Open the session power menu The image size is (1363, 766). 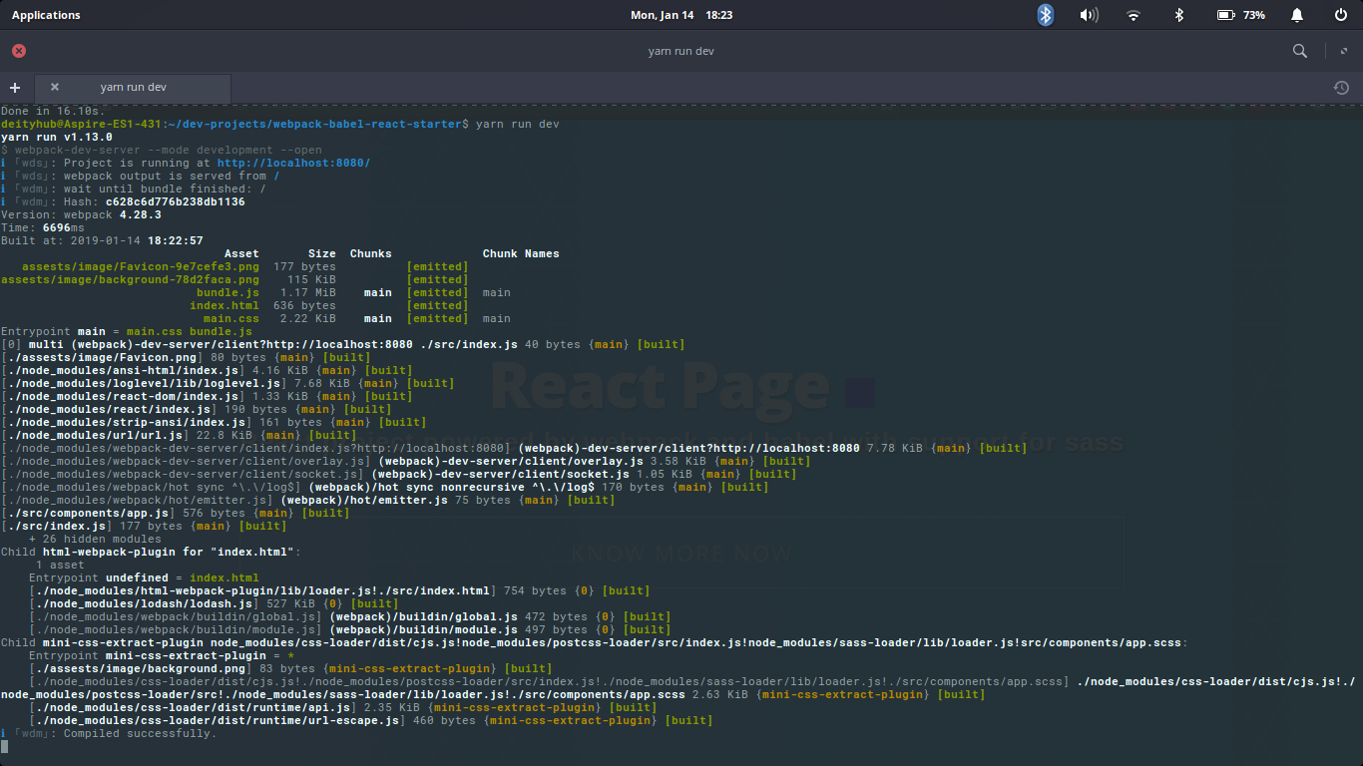click(x=1340, y=15)
